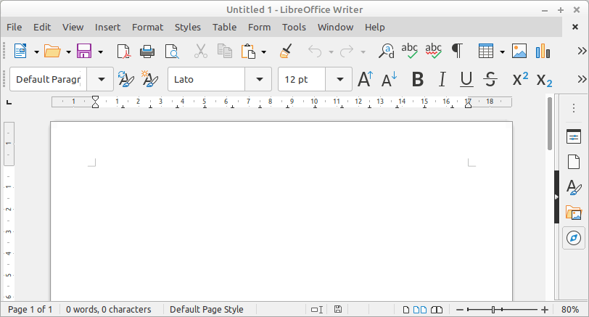Run the Spelling check icon
This screenshot has height=317, width=589.
(x=409, y=51)
